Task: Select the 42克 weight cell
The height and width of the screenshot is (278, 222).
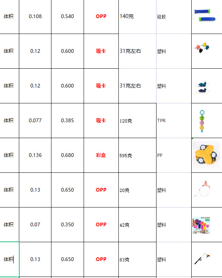Action: click(137, 225)
